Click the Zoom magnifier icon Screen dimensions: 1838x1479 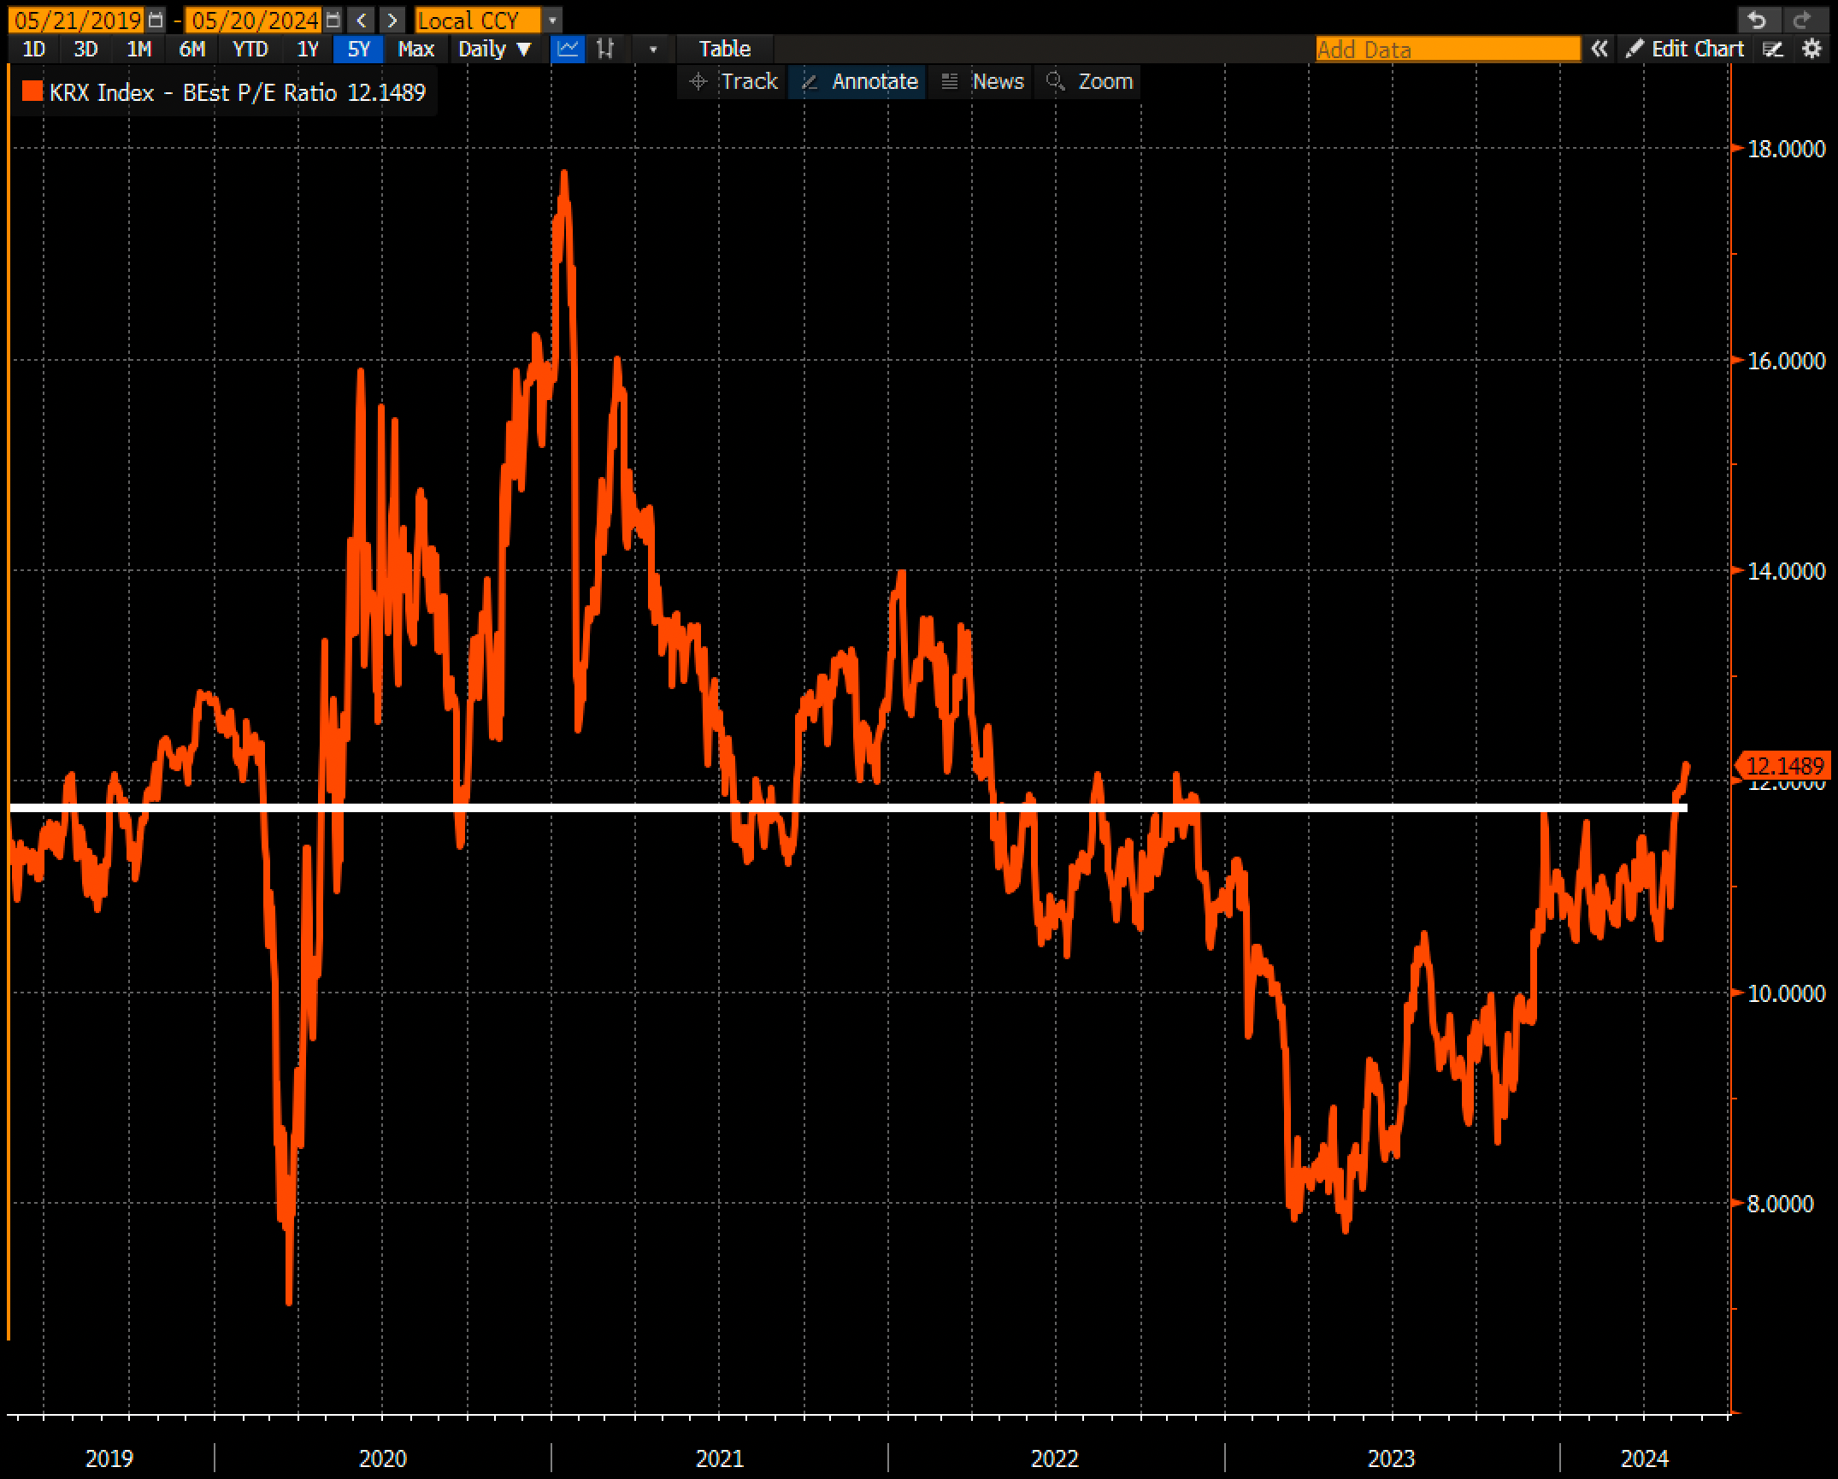(1056, 82)
